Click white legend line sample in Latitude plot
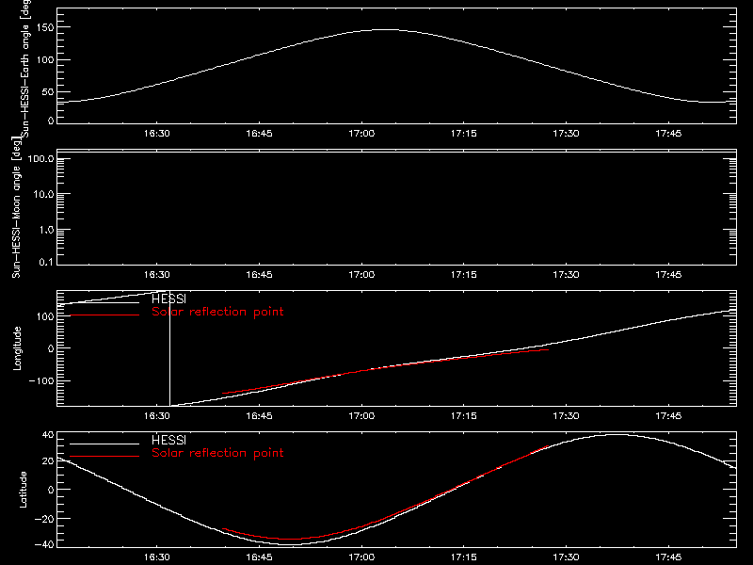The image size is (753, 565). pyautogui.click(x=104, y=444)
